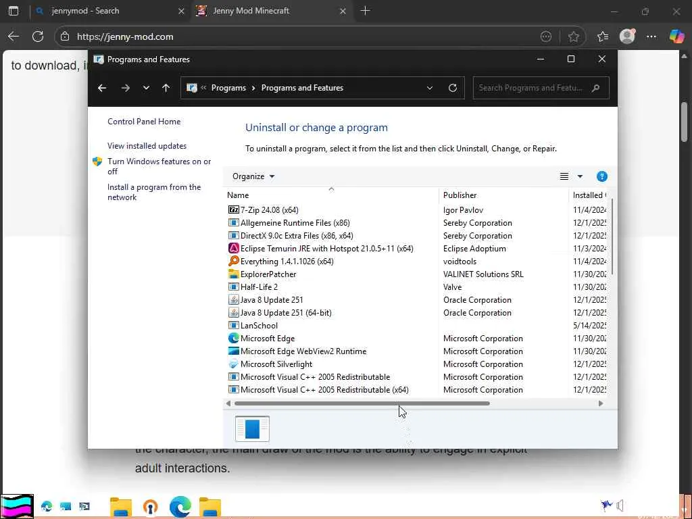Click the Microsoft Silverlight icon
This screenshot has width=692, height=519.
(233, 364)
